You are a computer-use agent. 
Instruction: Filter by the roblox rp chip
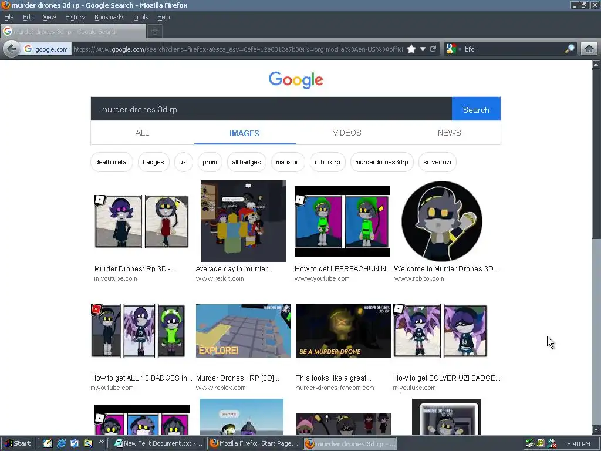(x=327, y=162)
